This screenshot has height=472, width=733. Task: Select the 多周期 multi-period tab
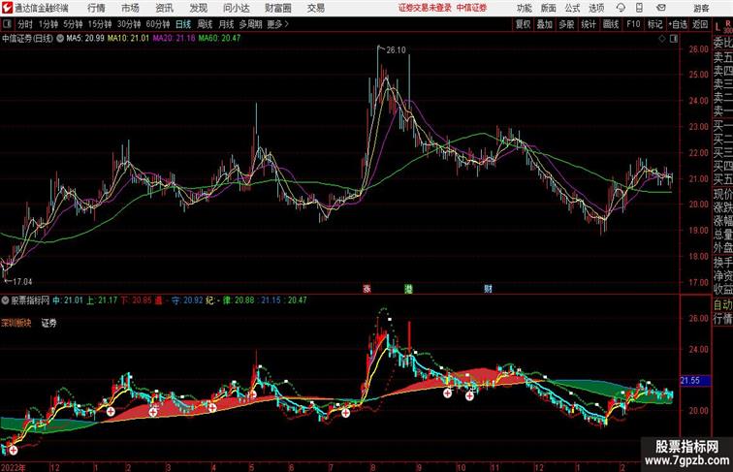[x=250, y=24]
